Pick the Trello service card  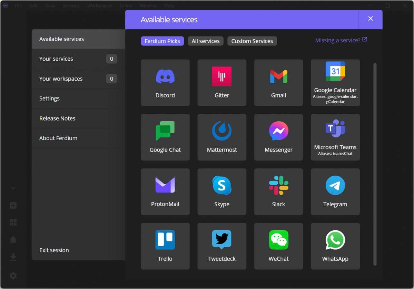(x=165, y=246)
